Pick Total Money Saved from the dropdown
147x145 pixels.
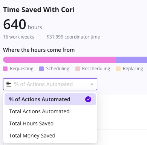coord(50,136)
